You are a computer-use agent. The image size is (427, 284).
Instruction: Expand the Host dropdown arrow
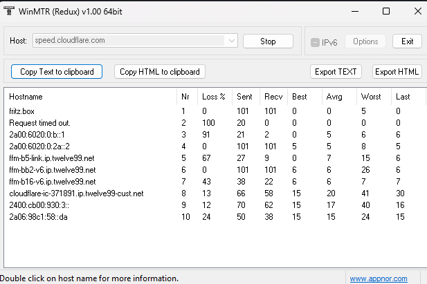click(232, 41)
